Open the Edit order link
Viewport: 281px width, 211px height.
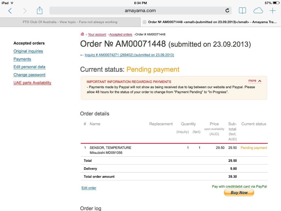(89, 188)
